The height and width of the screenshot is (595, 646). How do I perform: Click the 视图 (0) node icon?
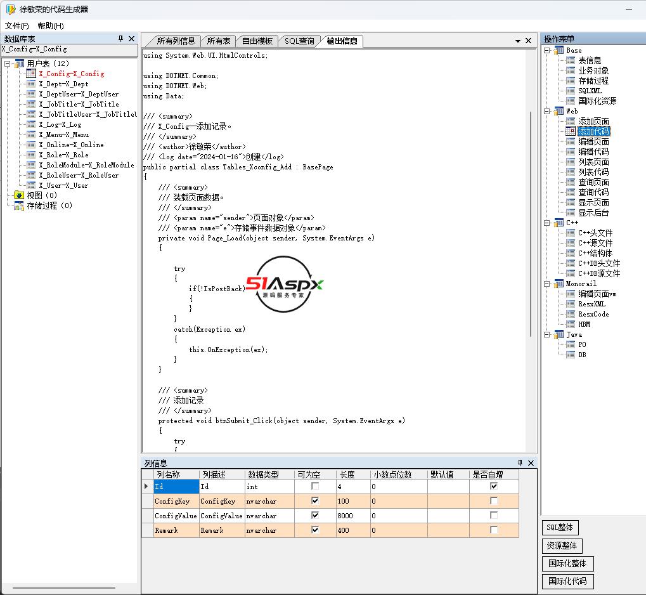point(19,195)
